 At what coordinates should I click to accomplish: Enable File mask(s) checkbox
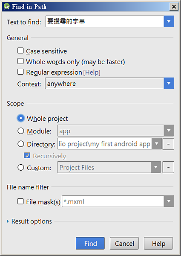20,201
